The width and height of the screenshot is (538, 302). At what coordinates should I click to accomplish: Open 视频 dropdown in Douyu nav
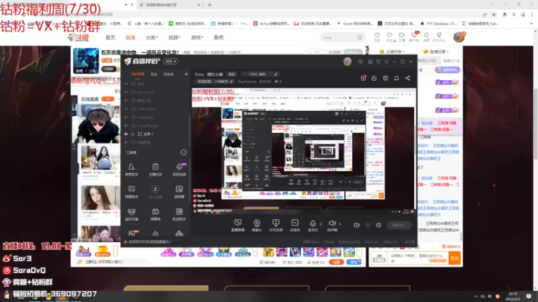click(174, 38)
